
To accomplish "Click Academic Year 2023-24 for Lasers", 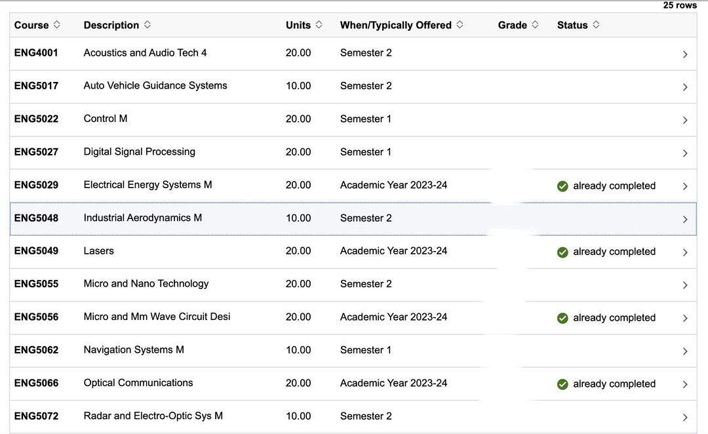I will click(x=393, y=250).
